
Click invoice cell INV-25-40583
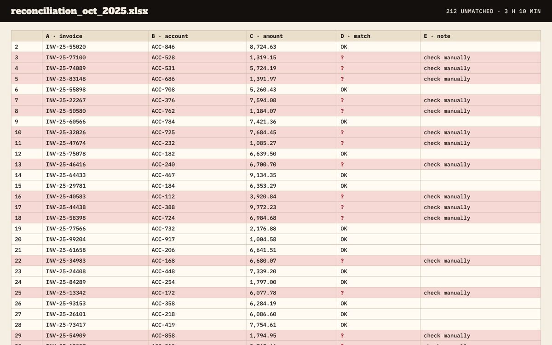tap(95, 196)
